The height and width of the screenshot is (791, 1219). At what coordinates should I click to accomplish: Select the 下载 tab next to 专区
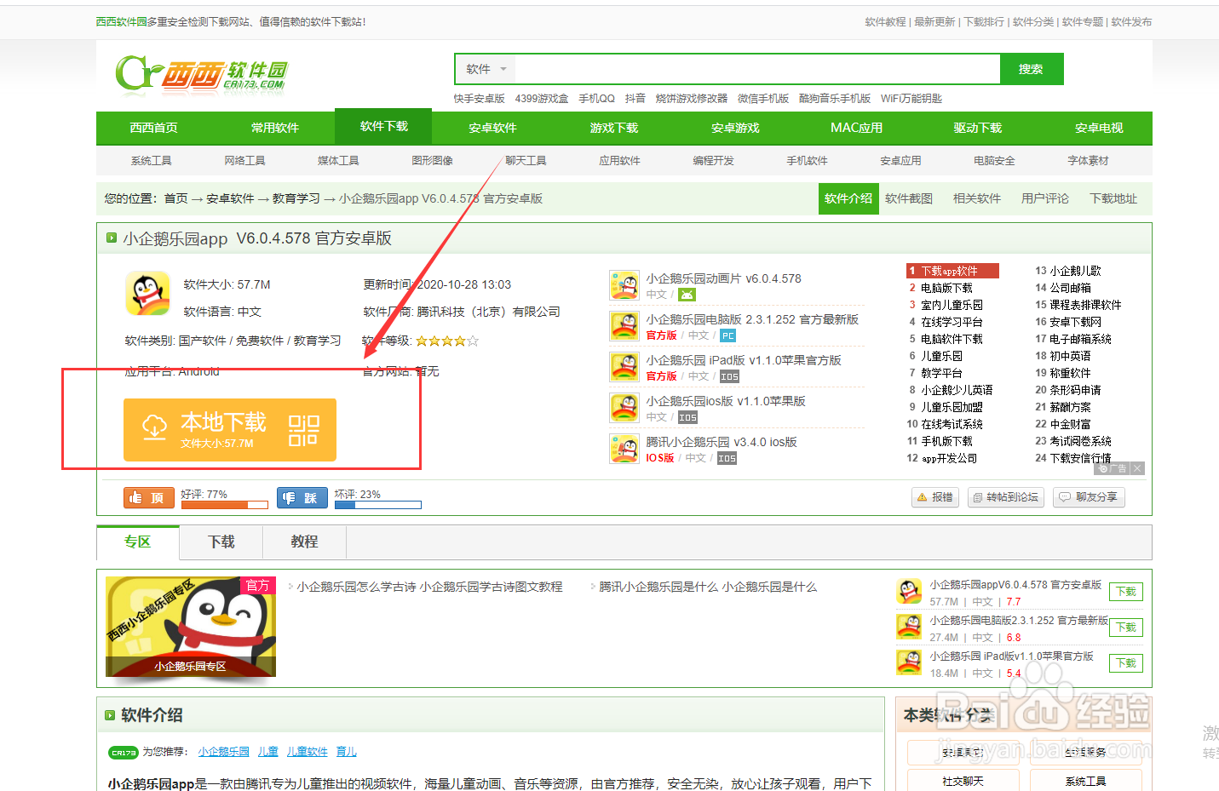221,542
